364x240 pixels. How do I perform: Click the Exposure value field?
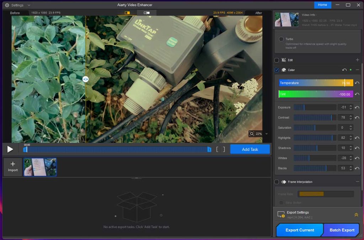click(x=343, y=107)
